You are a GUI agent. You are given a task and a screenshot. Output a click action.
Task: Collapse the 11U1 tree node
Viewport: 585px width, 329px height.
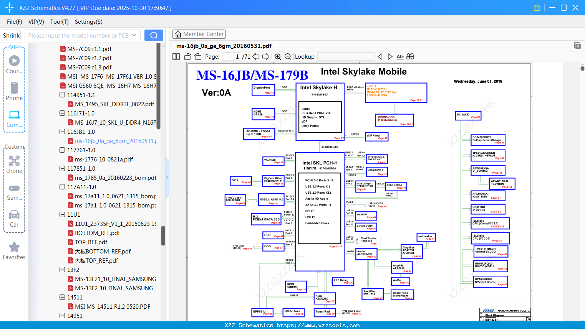(x=62, y=214)
